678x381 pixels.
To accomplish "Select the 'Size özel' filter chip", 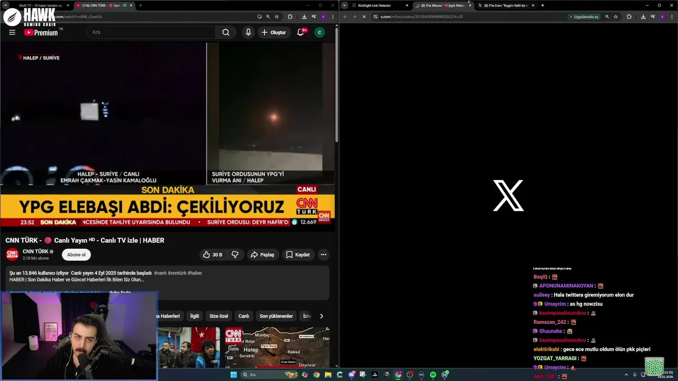I will click(x=219, y=316).
